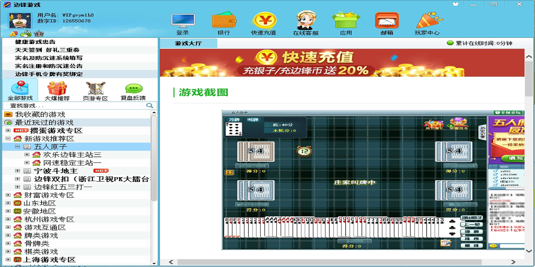
Task: Open 玩家中心 player center
Action: coord(427,20)
